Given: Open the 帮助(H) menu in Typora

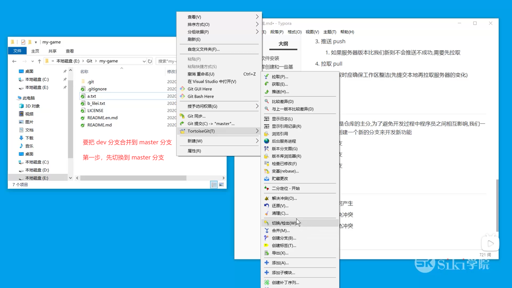Looking at the screenshot, I should click(347, 32).
